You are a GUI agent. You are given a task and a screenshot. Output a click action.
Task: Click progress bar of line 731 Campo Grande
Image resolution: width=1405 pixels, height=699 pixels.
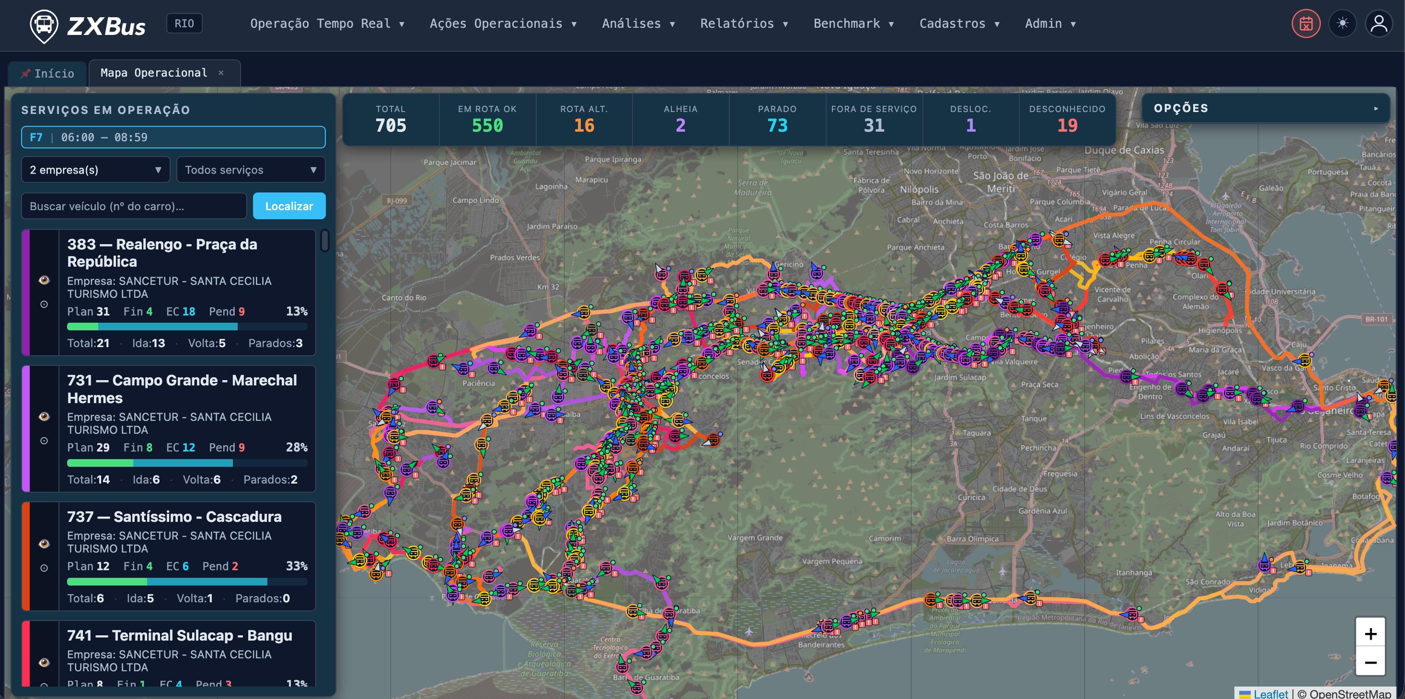187,462
